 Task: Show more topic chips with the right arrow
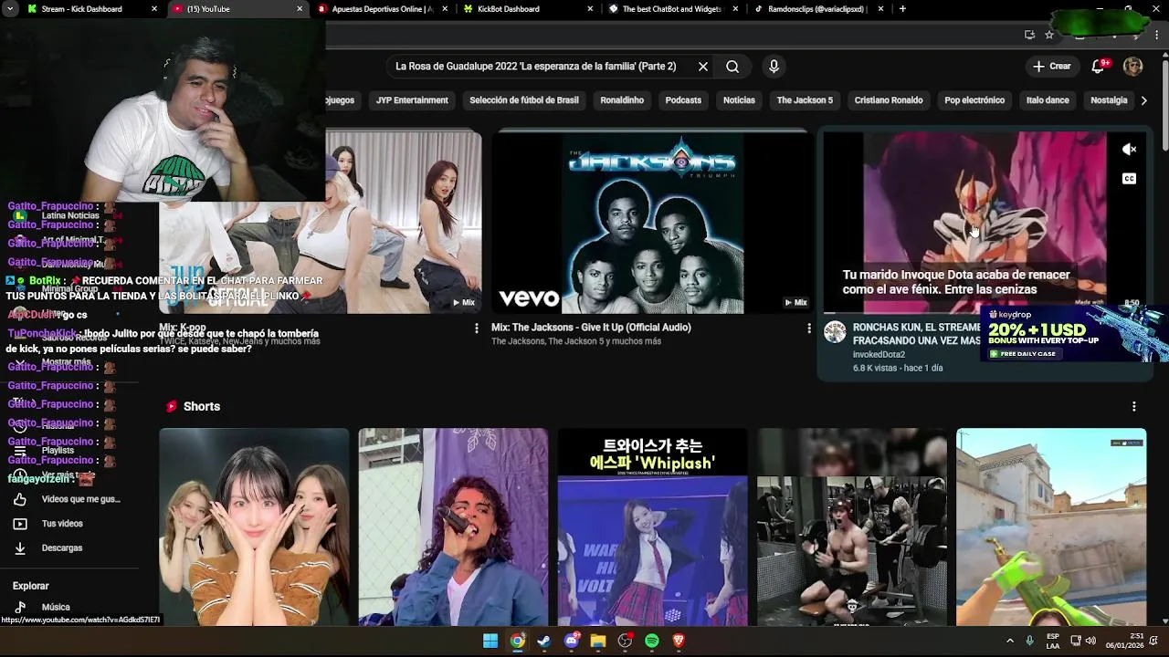pyautogui.click(x=1143, y=100)
